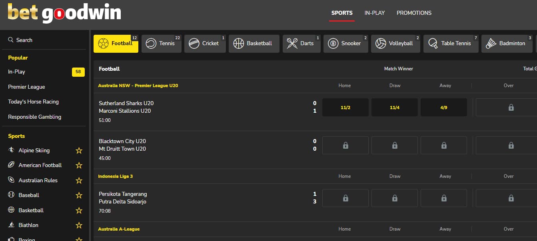
Task: Open the Tennis sport category
Action: coord(161,44)
